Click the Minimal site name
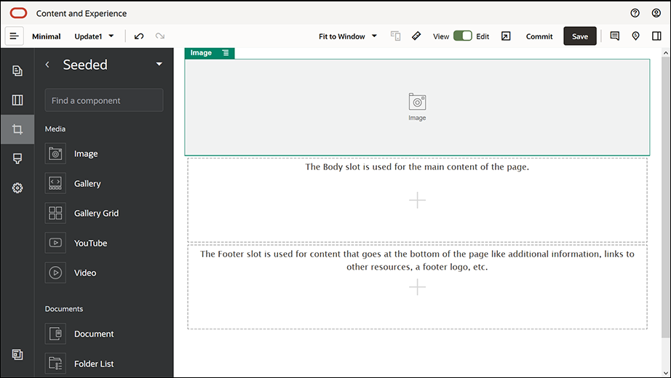The image size is (671, 378). 47,36
